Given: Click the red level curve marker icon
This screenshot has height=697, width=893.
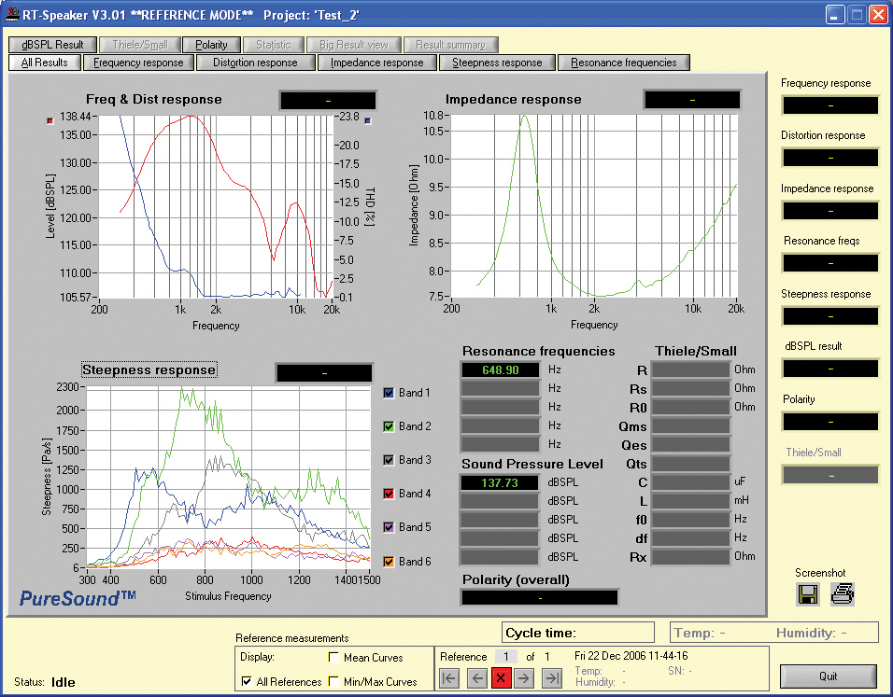Looking at the screenshot, I should [50, 120].
